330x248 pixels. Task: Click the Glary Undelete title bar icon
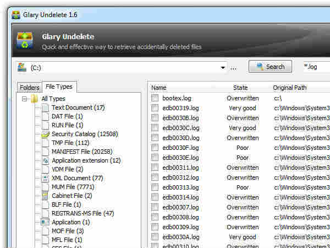tap(16, 15)
